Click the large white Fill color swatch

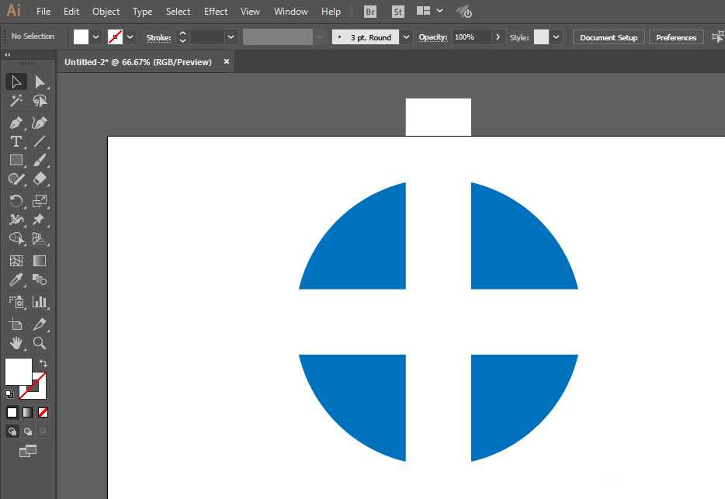tap(18, 371)
